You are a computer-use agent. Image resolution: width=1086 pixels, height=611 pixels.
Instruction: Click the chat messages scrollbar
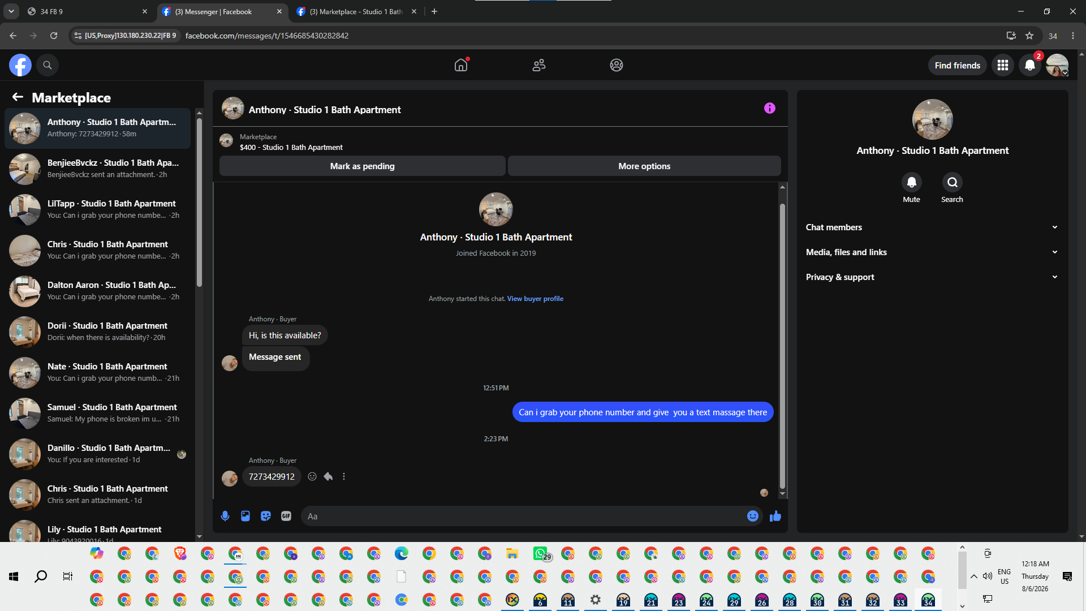[x=782, y=345]
